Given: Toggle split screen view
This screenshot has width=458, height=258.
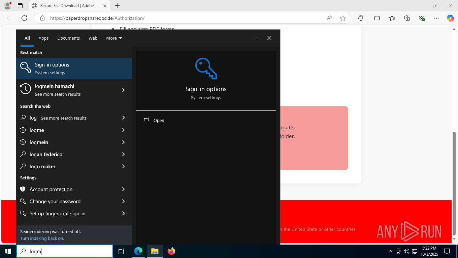Looking at the screenshot, I should click(x=377, y=18).
